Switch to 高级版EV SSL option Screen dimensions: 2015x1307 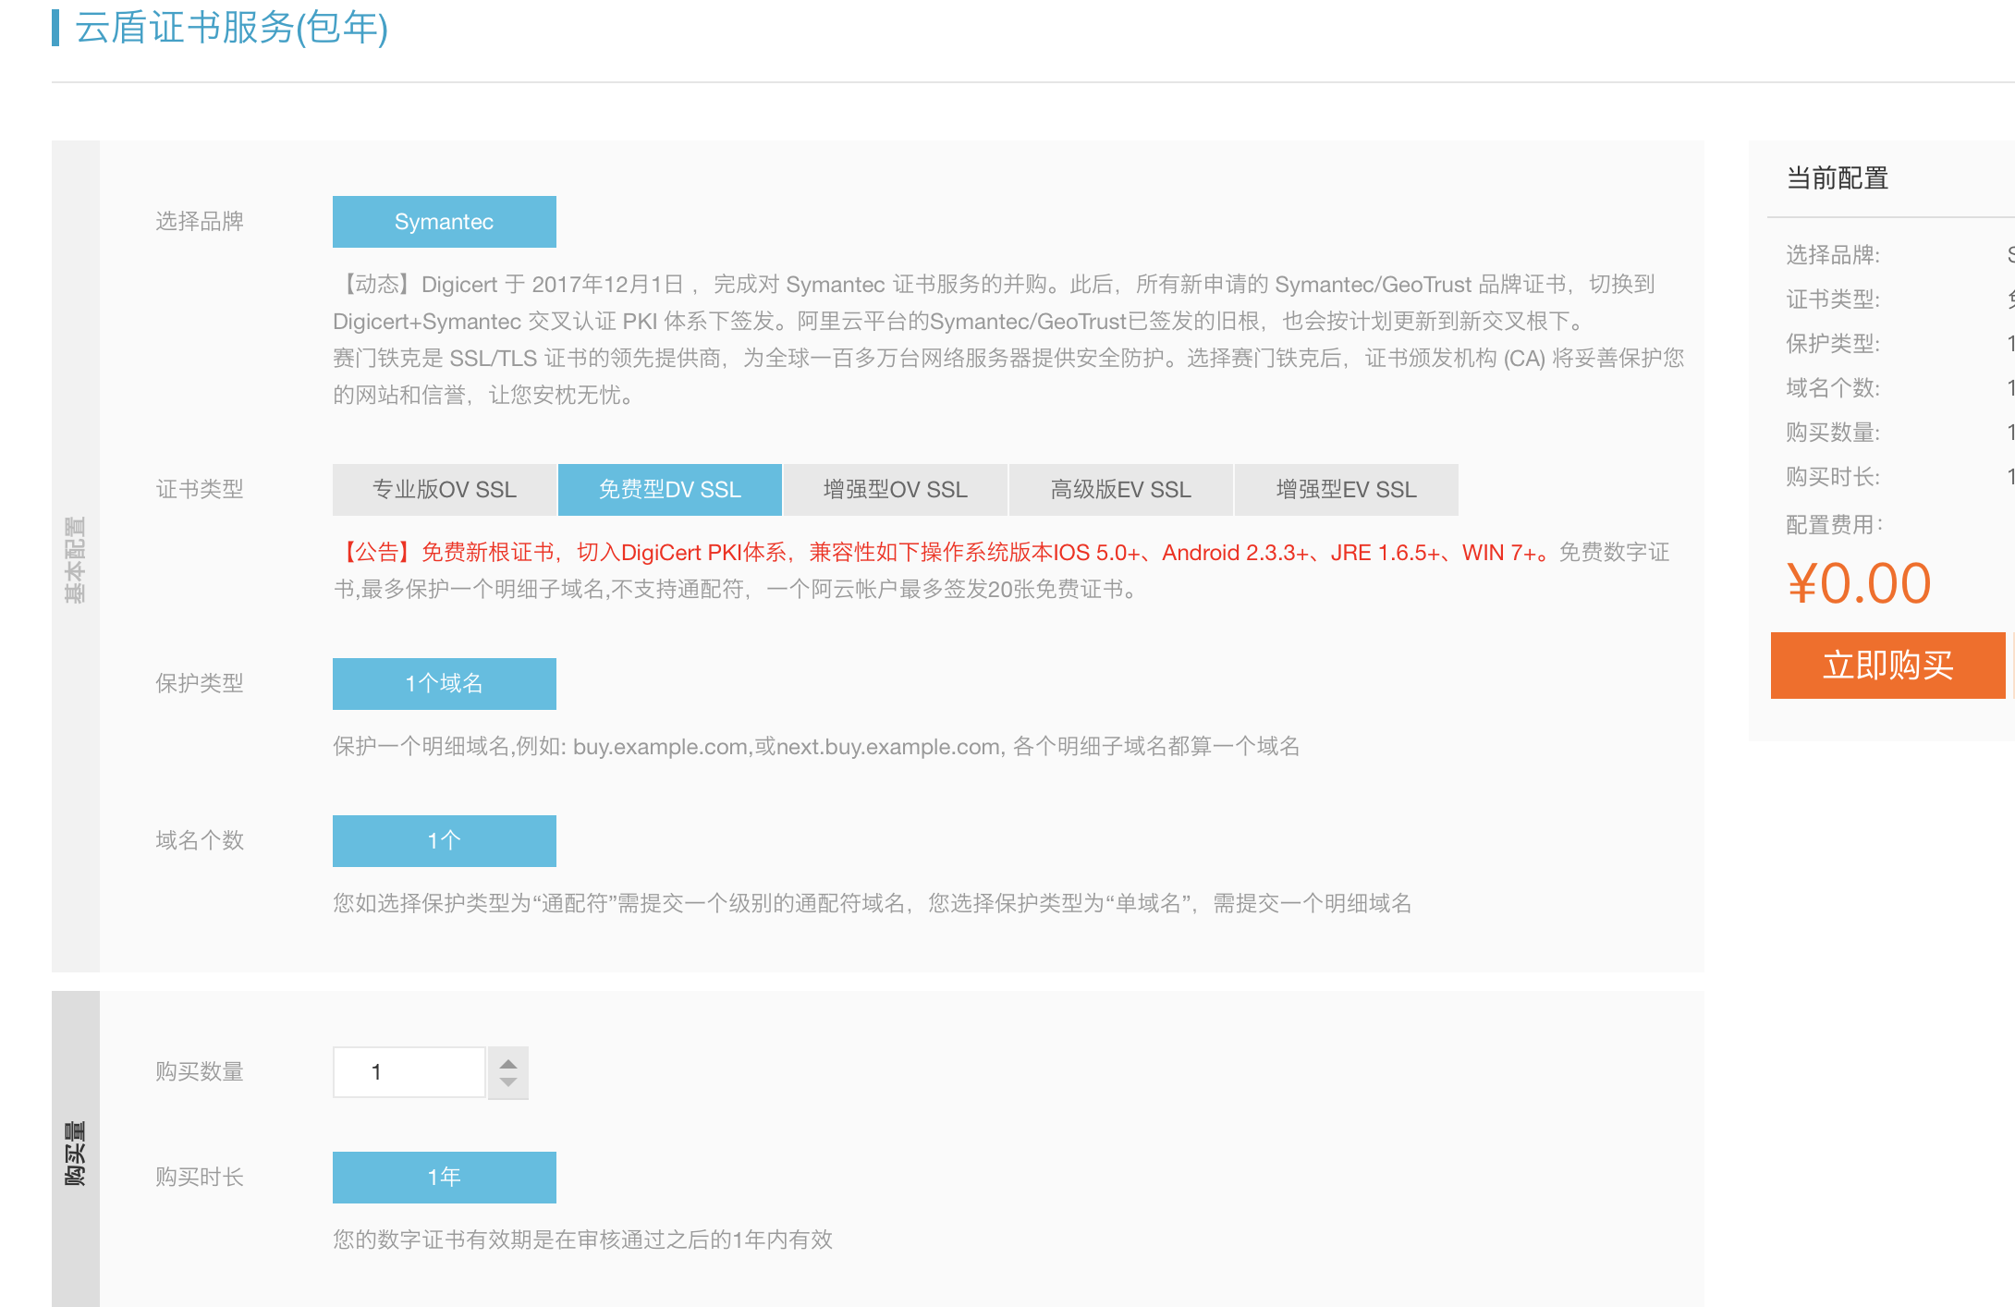coord(1120,490)
